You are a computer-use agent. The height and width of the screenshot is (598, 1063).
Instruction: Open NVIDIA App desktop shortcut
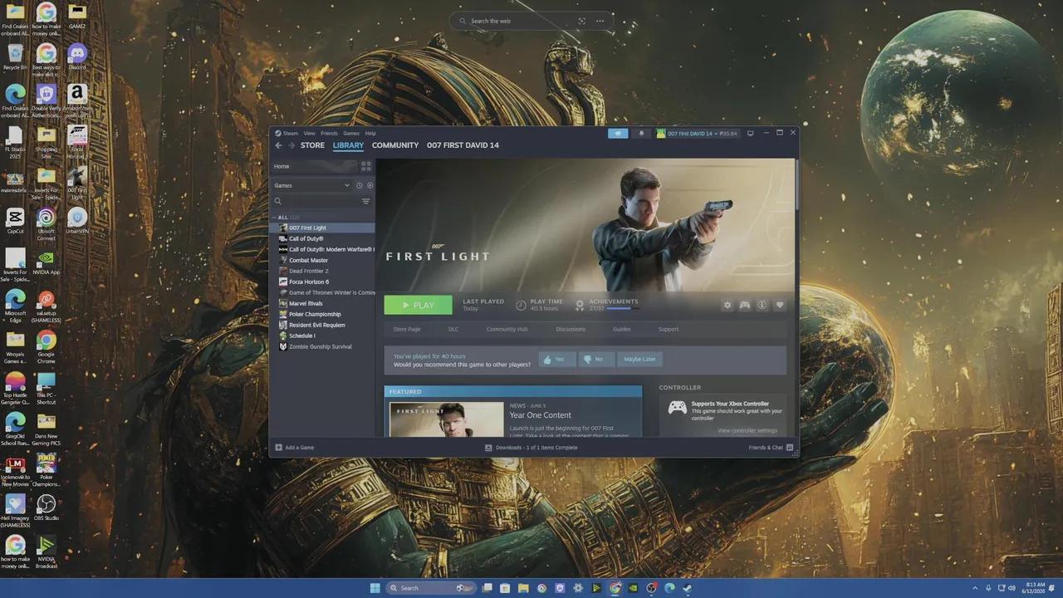(x=47, y=263)
